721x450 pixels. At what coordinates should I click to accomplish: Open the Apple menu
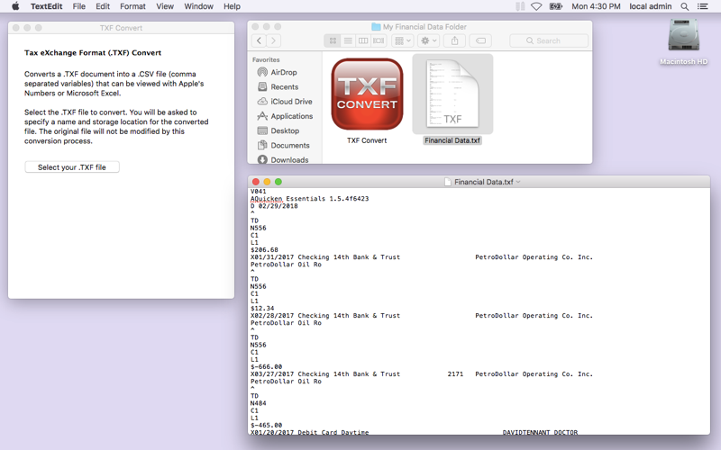(15, 6)
